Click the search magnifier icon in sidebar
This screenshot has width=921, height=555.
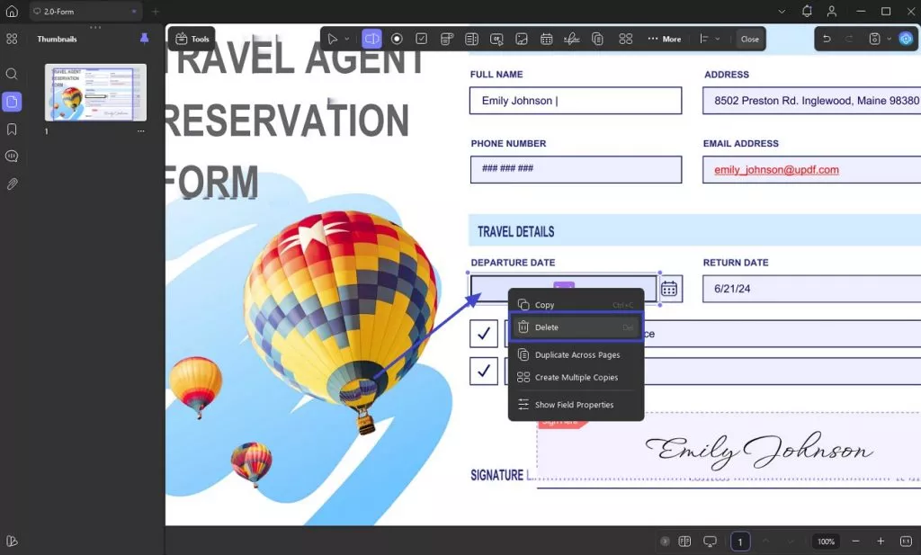point(12,75)
